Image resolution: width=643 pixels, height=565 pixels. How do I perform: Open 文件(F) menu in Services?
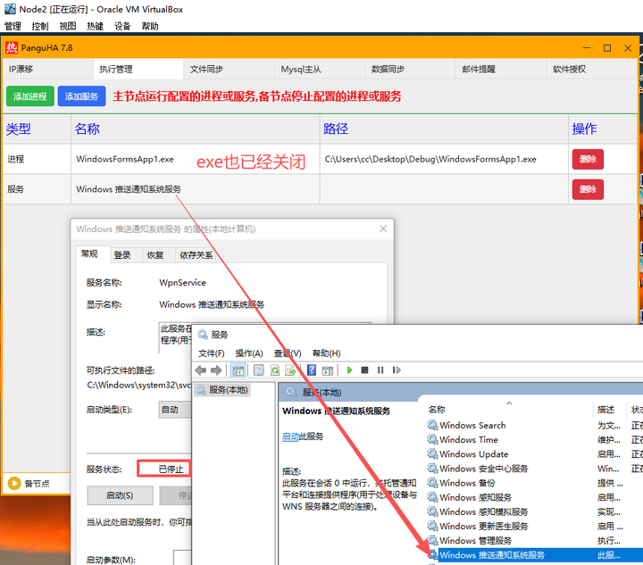click(212, 353)
